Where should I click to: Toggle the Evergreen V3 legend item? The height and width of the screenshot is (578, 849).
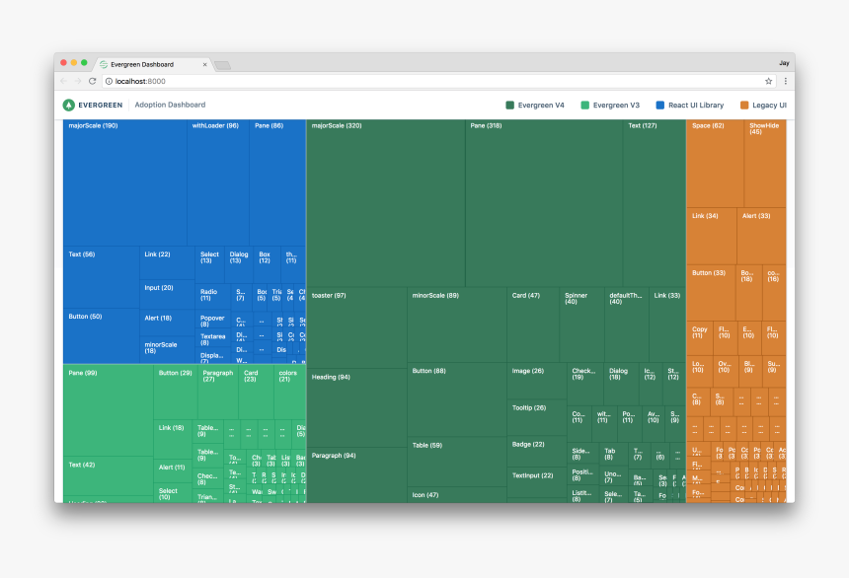(610, 105)
